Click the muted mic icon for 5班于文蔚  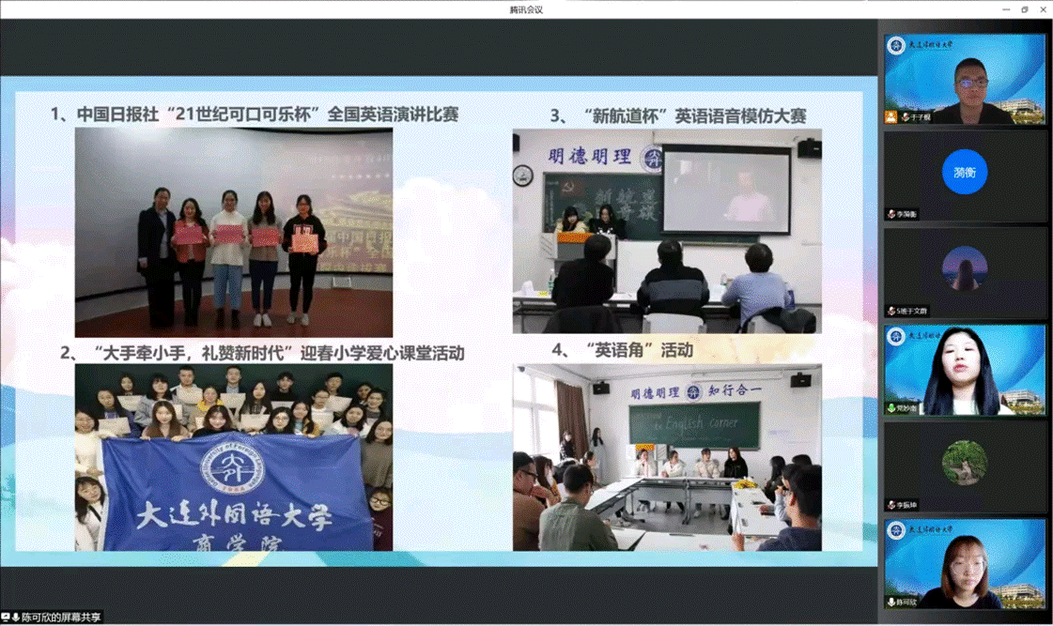click(x=890, y=311)
